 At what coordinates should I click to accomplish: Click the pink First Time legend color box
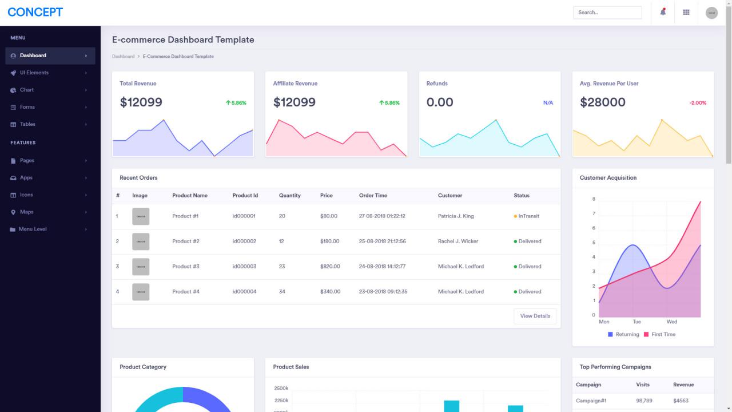click(647, 334)
